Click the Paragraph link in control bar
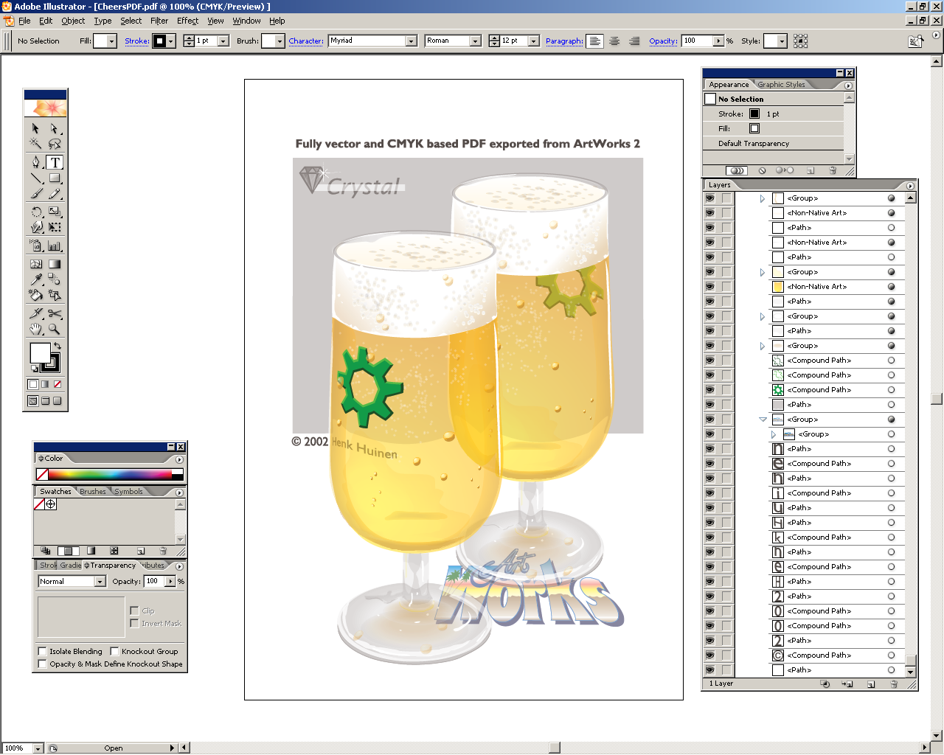The image size is (944, 755). click(563, 41)
